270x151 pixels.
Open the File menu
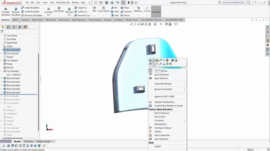[x=27, y=3]
